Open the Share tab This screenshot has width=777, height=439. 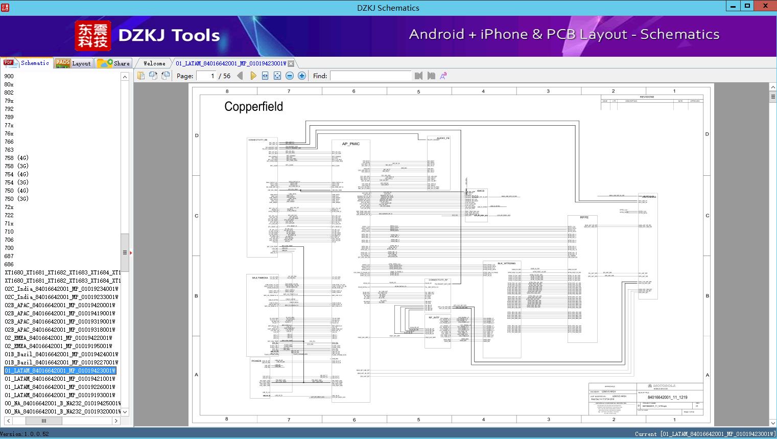click(x=113, y=63)
